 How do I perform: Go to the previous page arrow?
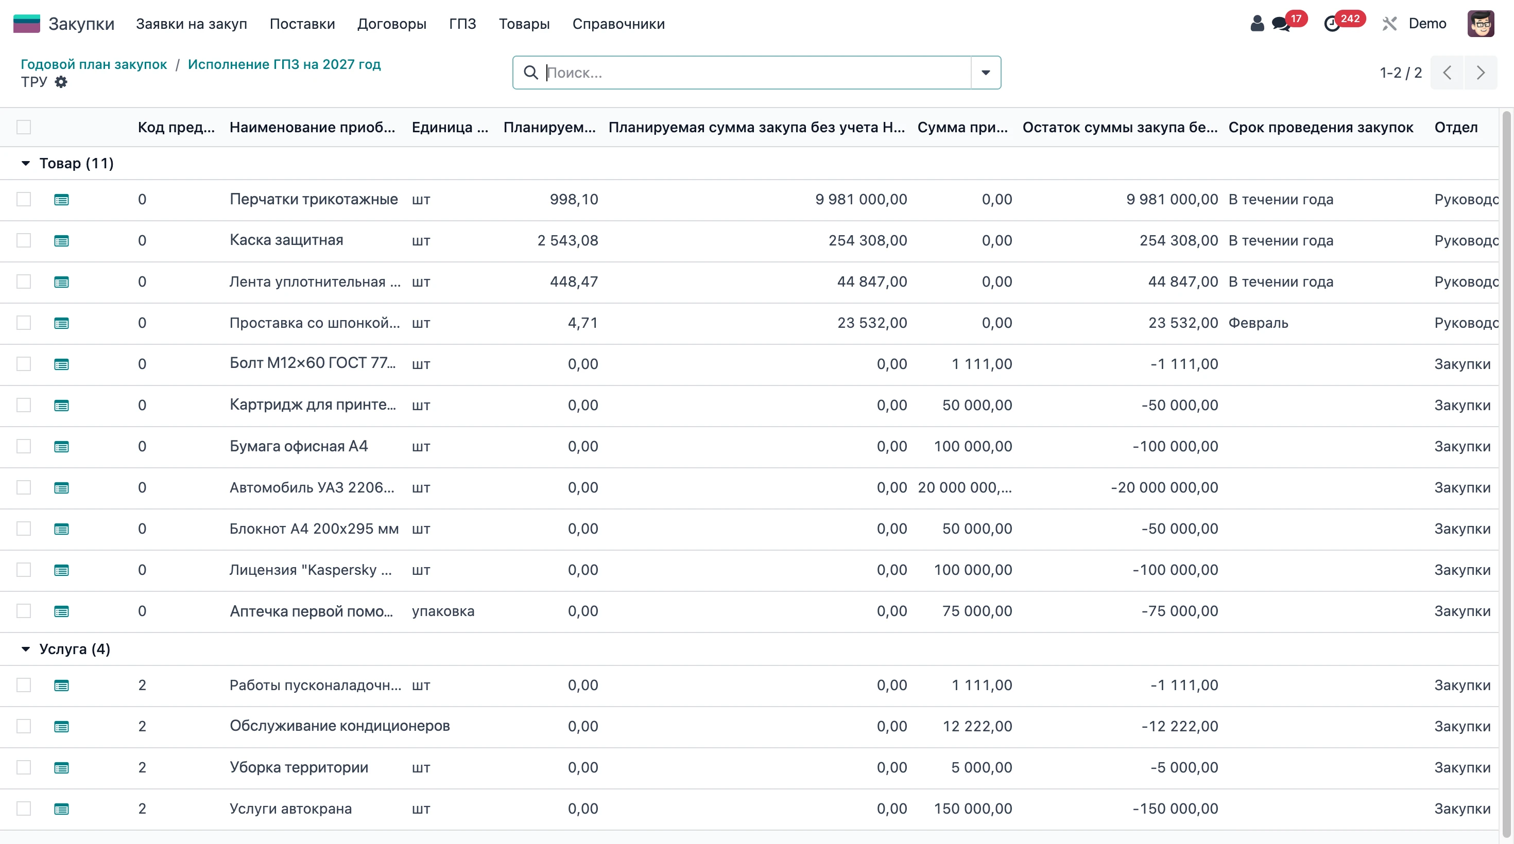1447,72
